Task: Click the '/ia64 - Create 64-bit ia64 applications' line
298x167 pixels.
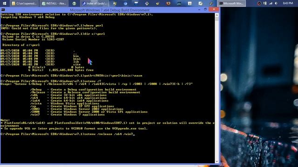Action: click(69, 101)
